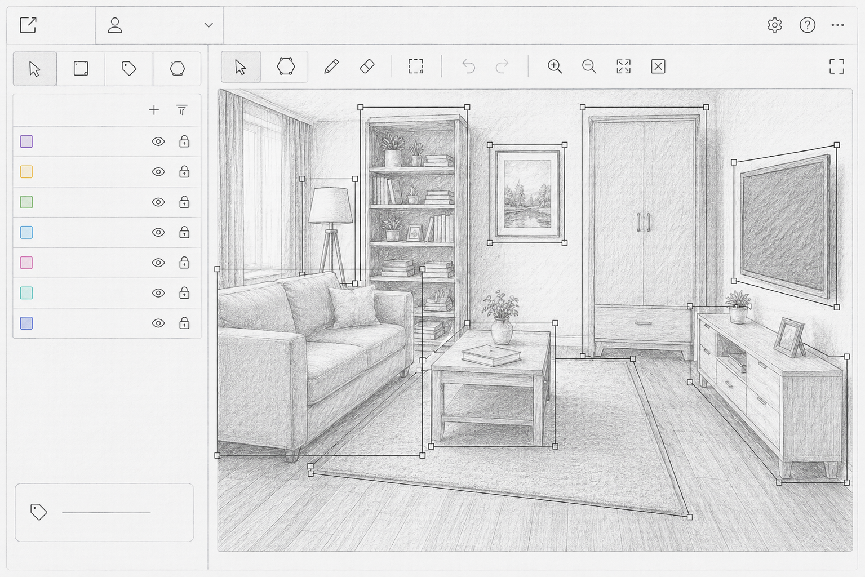Screen dimensions: 865x577
Task: Hide the green label annotations
Action: click(x=158, y=202)
